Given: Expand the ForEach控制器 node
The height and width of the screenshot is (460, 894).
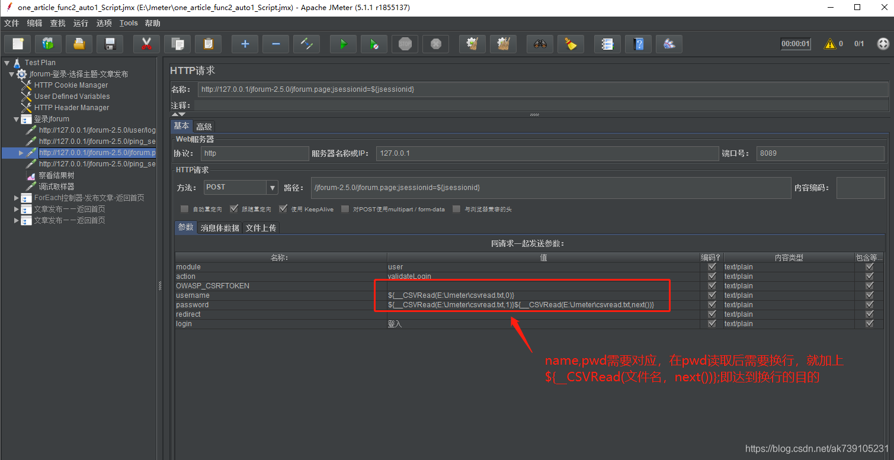Looking at the screenshot, I should 16,198.
